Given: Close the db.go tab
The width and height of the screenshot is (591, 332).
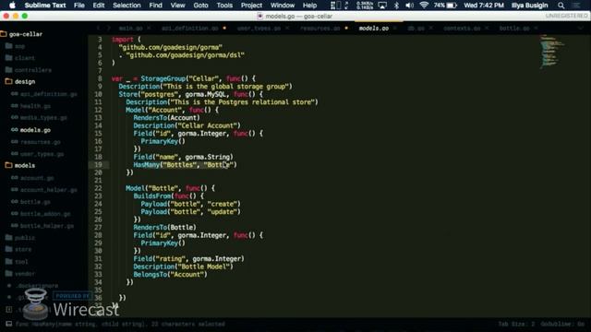Looking at the screenshot, I should point(431,29).
